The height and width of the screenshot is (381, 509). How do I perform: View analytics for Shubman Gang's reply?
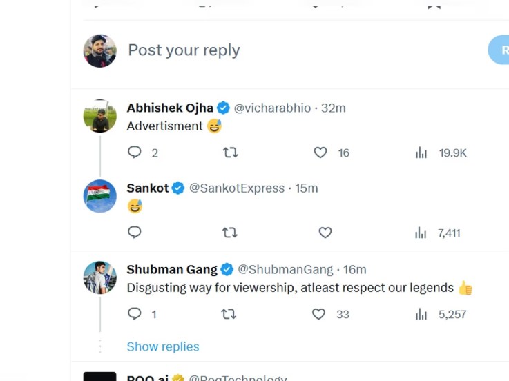pyautogui.click(x=421, y=314)
